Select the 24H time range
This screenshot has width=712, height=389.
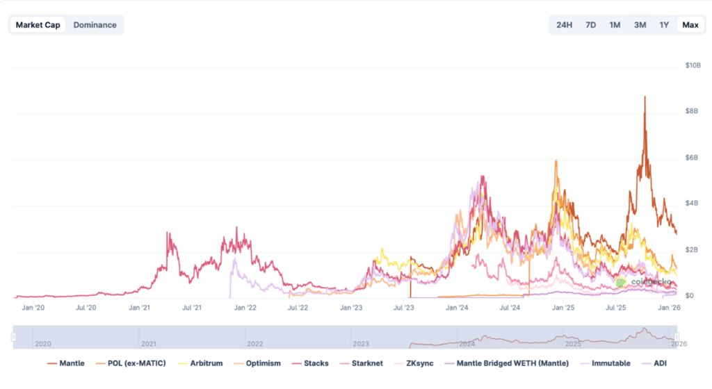tap(564, 25)
